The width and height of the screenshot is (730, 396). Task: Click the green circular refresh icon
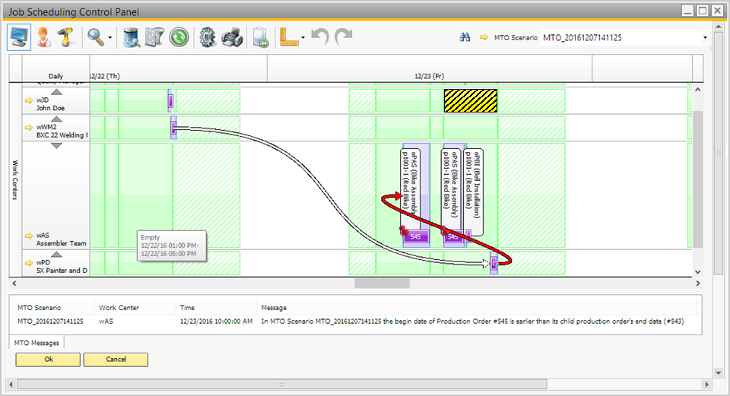[x=179, y=37]
